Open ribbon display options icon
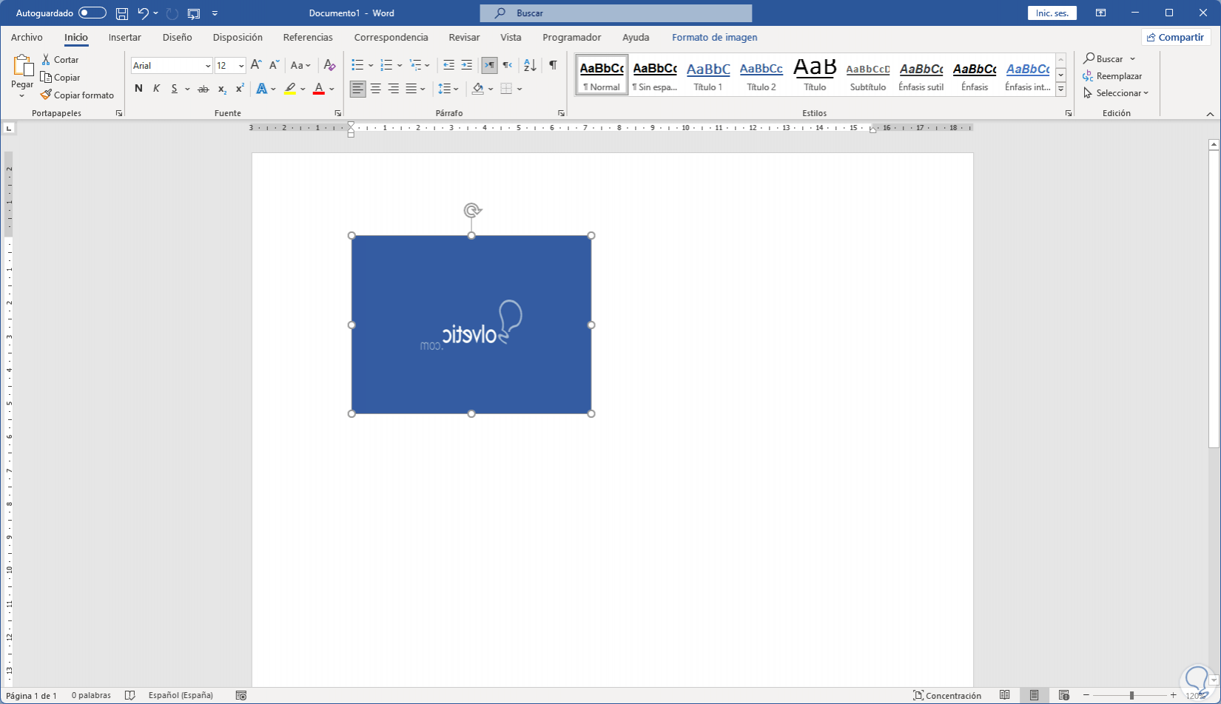1221x704 pixels. 1101,13
